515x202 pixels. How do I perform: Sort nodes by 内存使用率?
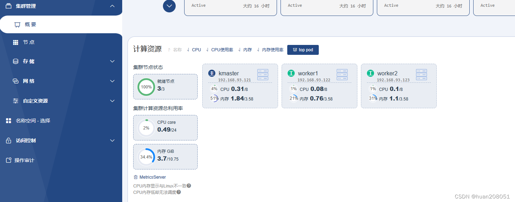coord(270,50)
